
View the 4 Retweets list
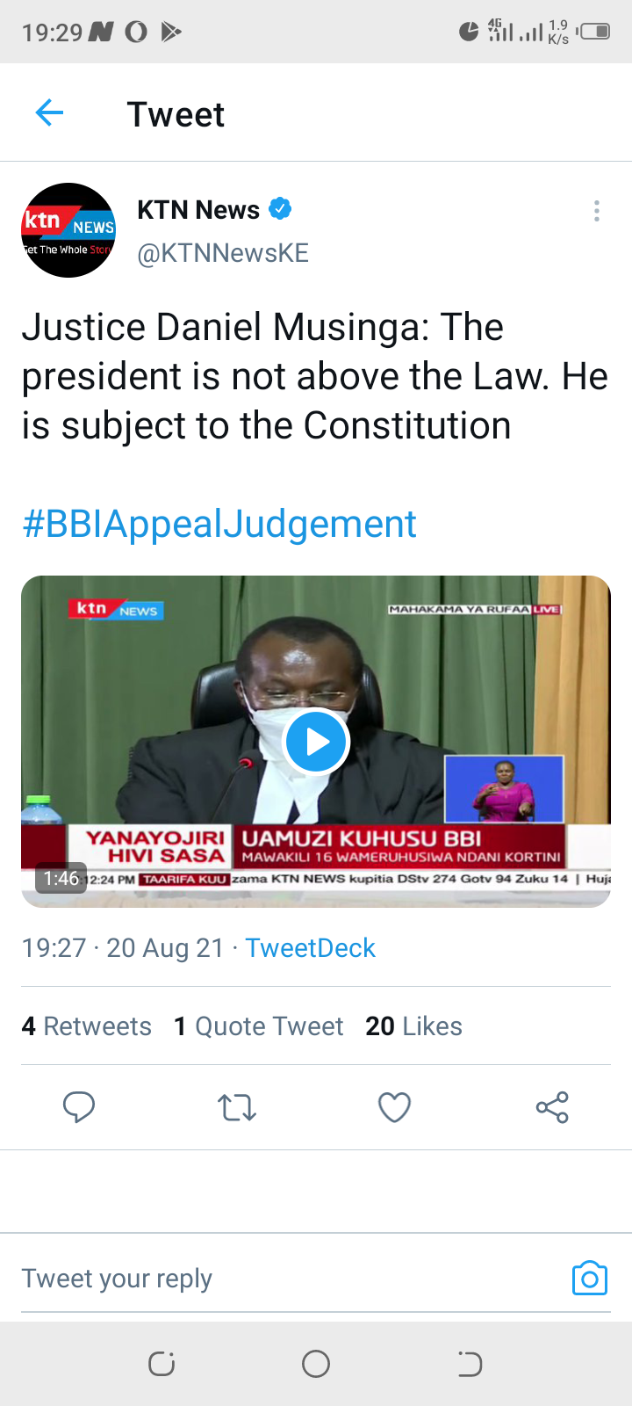coord(86,1026)
